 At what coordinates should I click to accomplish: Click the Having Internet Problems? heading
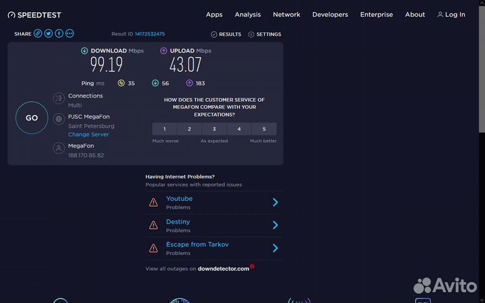(x=180, y=176)
